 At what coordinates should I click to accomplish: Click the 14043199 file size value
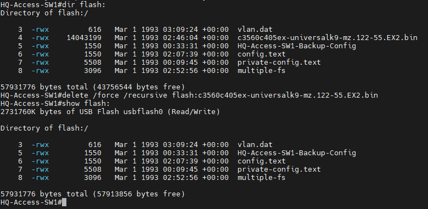[x=84, y=38]
